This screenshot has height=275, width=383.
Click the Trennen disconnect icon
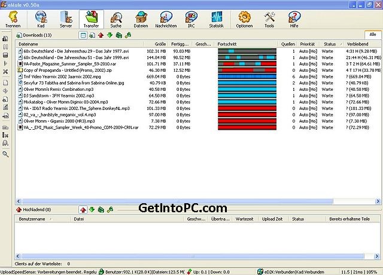[x=13, y=19]
